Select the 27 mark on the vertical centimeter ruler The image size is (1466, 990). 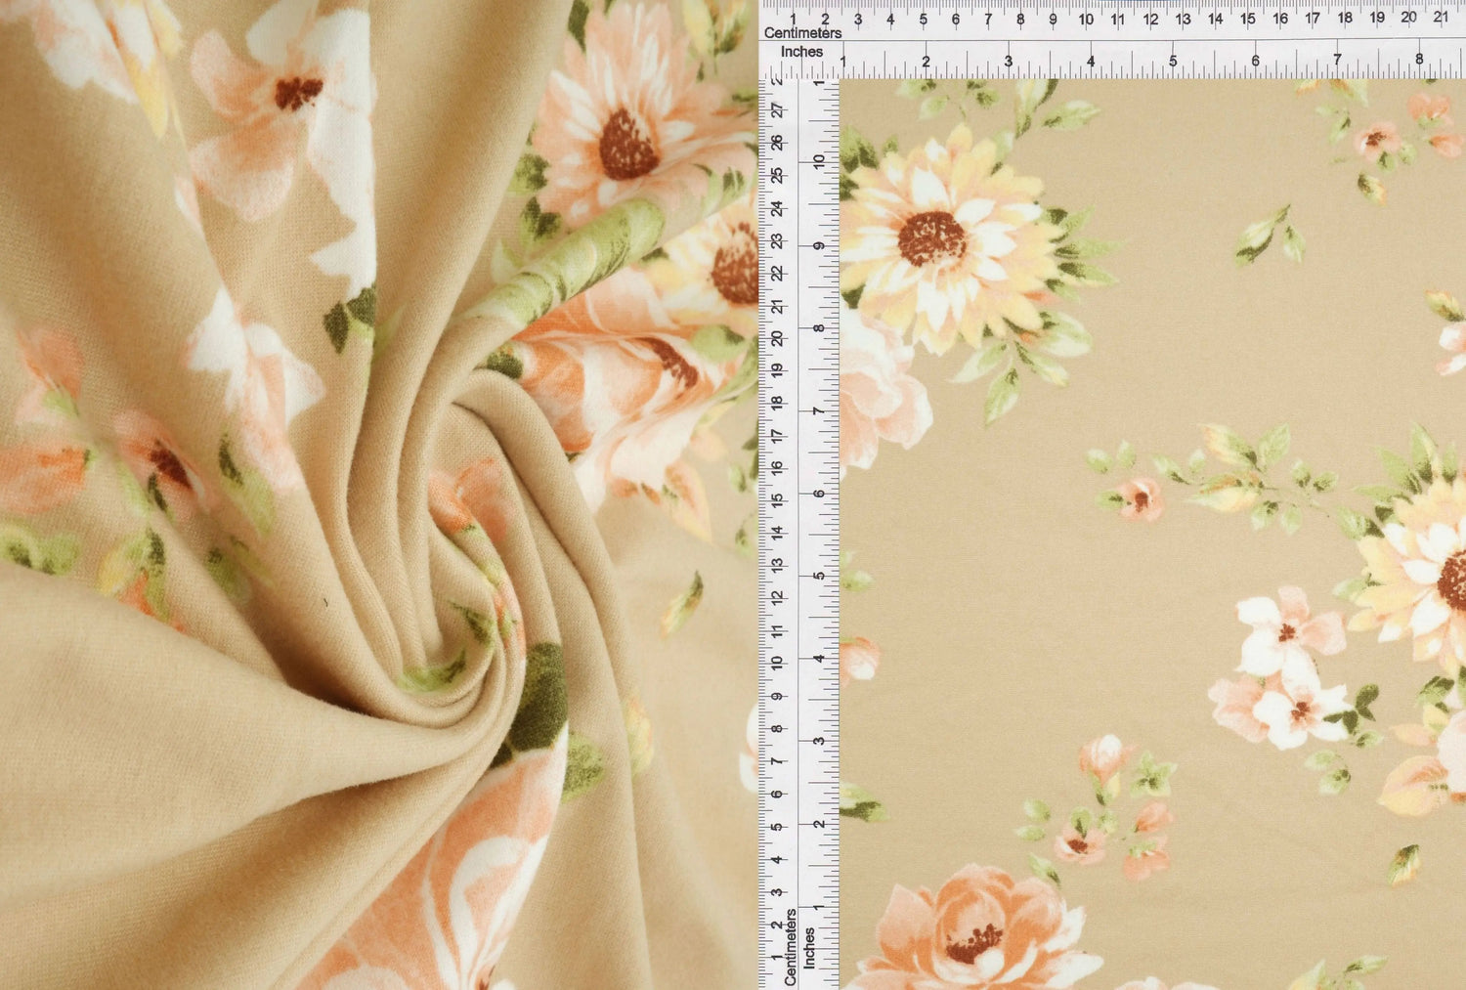[x=775, y=112]
